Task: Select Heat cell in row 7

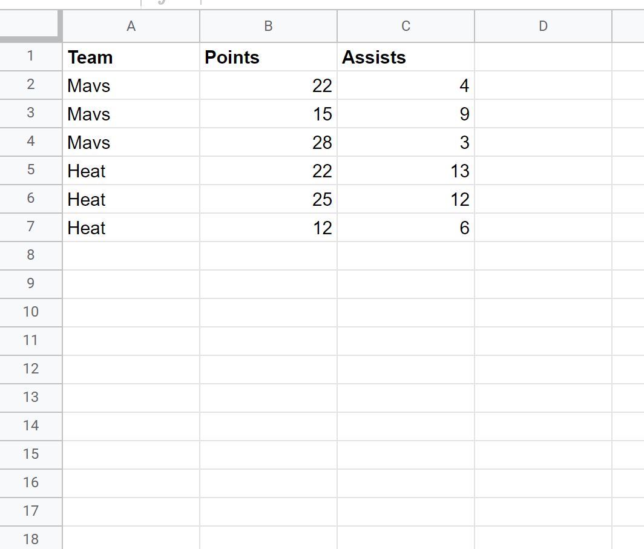Action: pyautogui.click(x=131, y=228)
